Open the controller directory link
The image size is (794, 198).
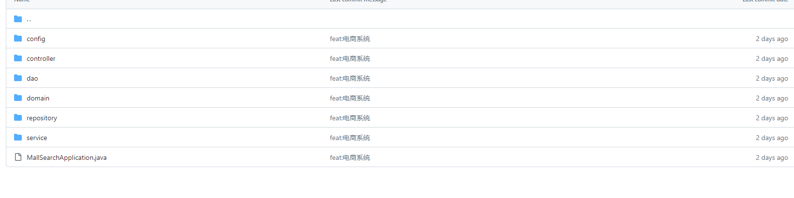41,58
